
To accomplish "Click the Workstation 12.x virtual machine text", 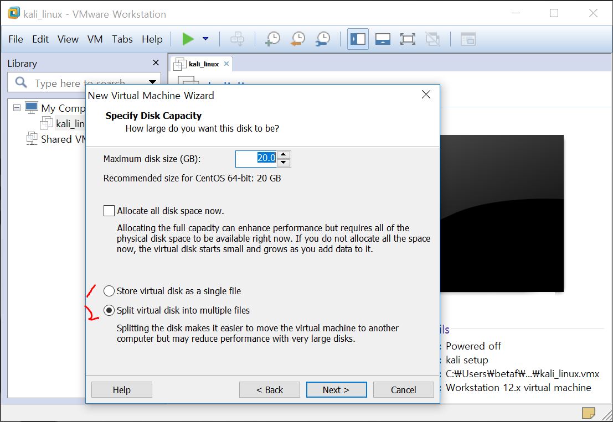I will point(518,387).
